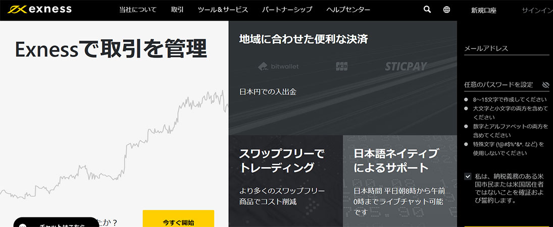
Task: Open chat bubble icon at bottom
Action: point(23,225)
